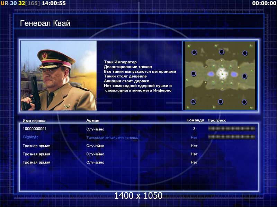Select the start position marked 2 on minimap
The height and width of the screenshot is (207, 277).
[x=193, y=102]
